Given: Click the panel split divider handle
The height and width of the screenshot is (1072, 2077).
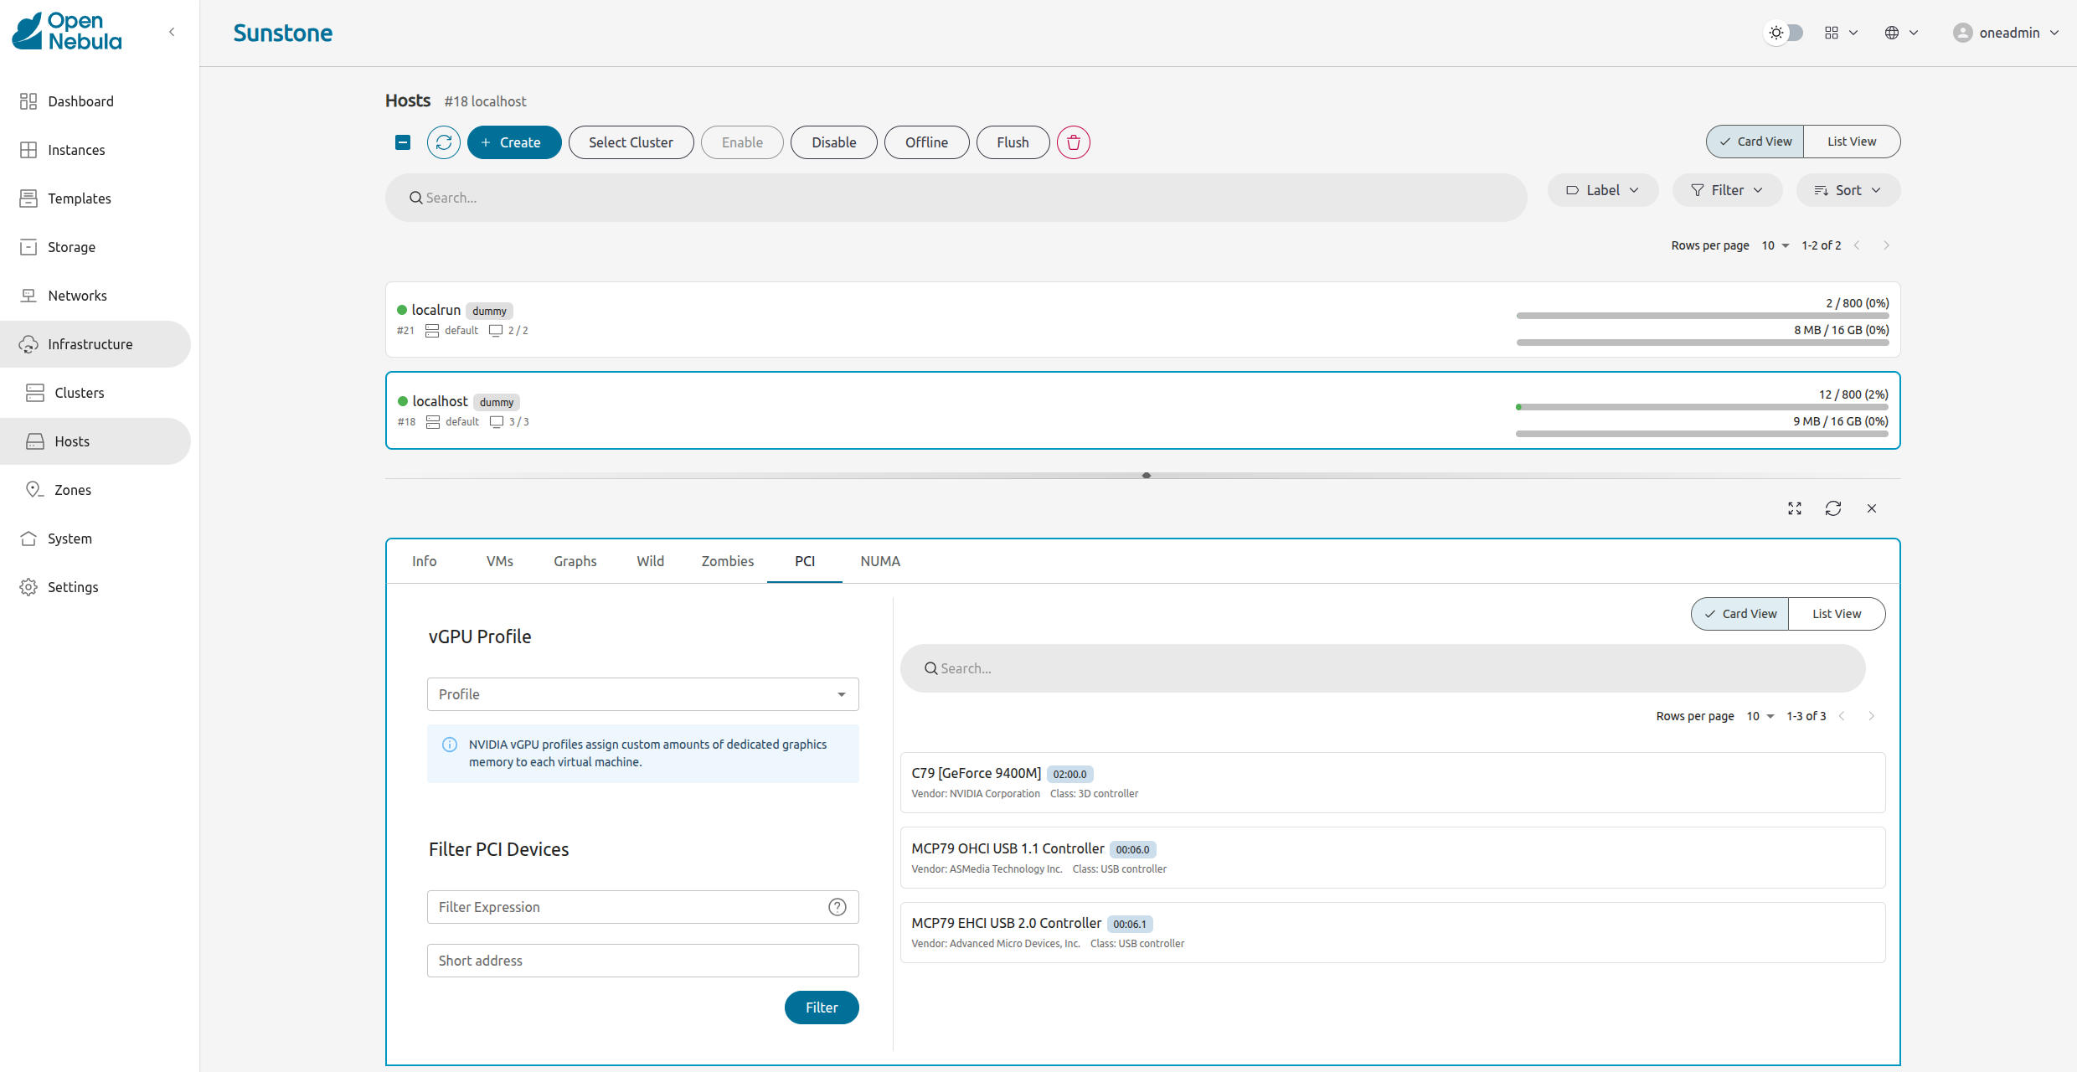Looking at the screenshot, I should point(1147,476).
